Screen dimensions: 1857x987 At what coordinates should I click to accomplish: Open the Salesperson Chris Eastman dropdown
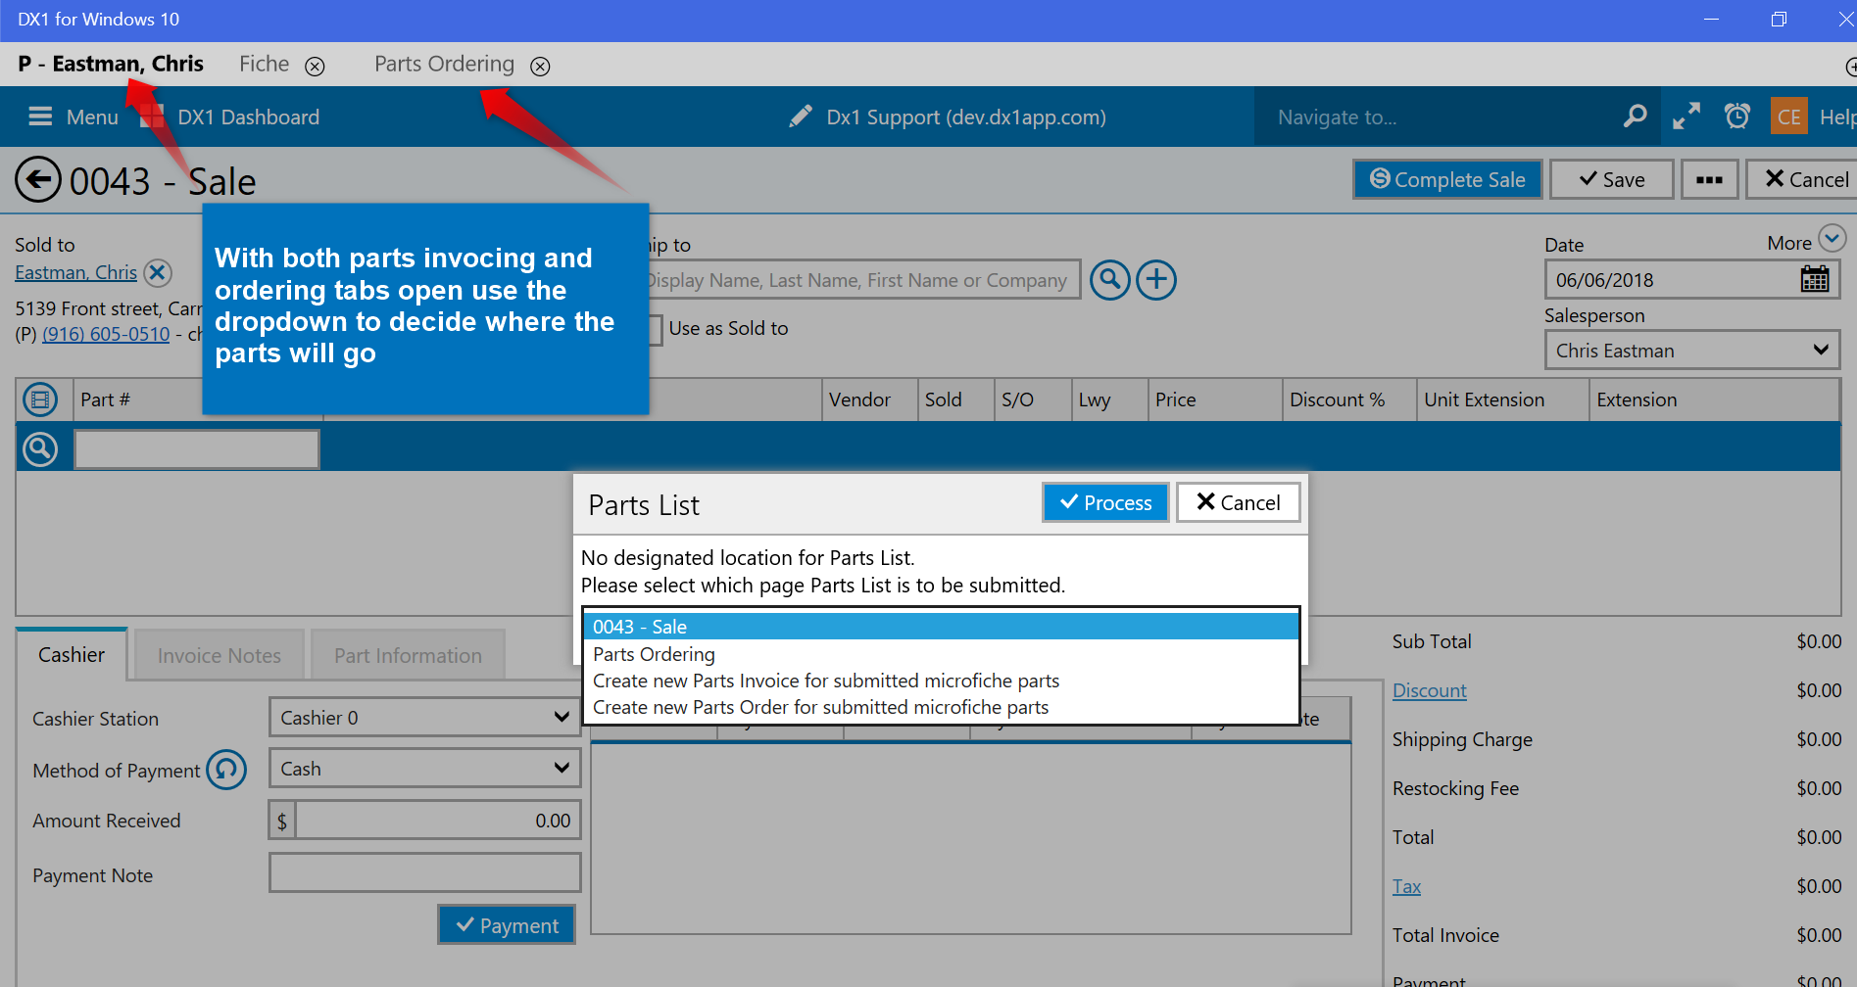click(x=1691, y=351)
